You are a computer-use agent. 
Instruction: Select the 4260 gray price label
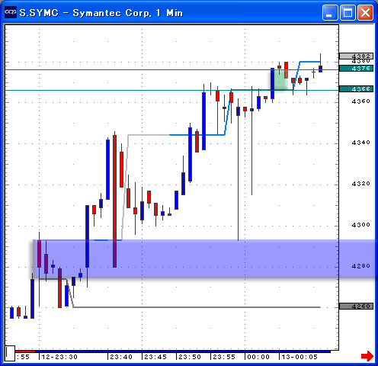[x=356, y=306]
